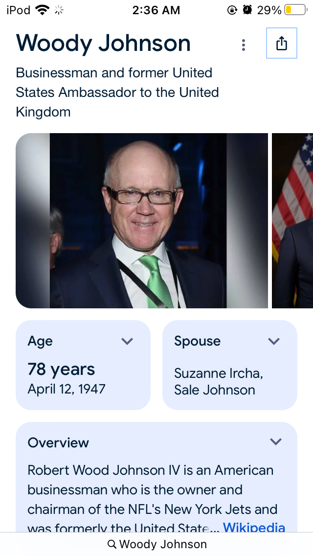Open the main Woody Johnson photo
Screen dimensions: 313x556
pyautogui.click(x=142, y=221)
